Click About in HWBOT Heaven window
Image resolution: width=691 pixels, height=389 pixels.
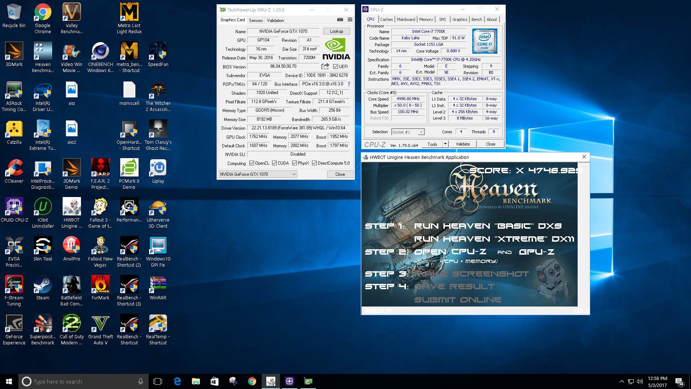(378, 311)
